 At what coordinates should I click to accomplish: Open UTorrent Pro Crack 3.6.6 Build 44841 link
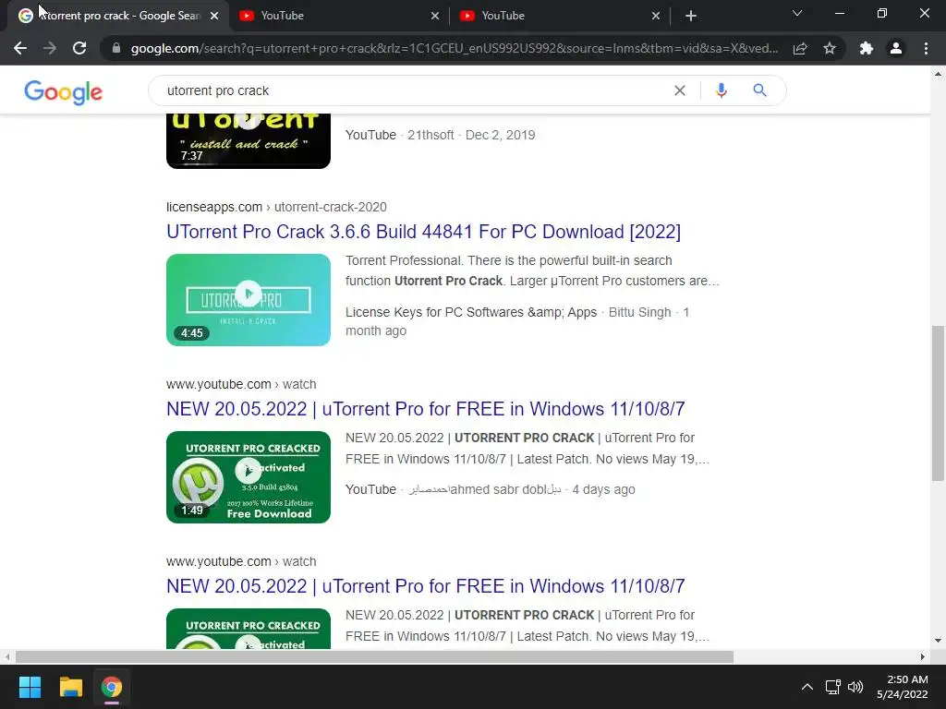[x=423, y=232]
